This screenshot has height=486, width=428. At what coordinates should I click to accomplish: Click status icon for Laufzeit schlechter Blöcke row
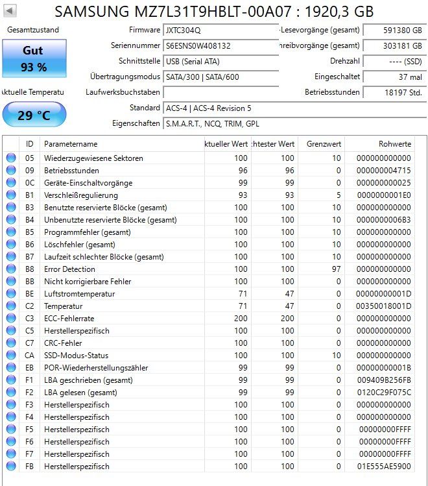pyautogui.click(x=11, y=257)
